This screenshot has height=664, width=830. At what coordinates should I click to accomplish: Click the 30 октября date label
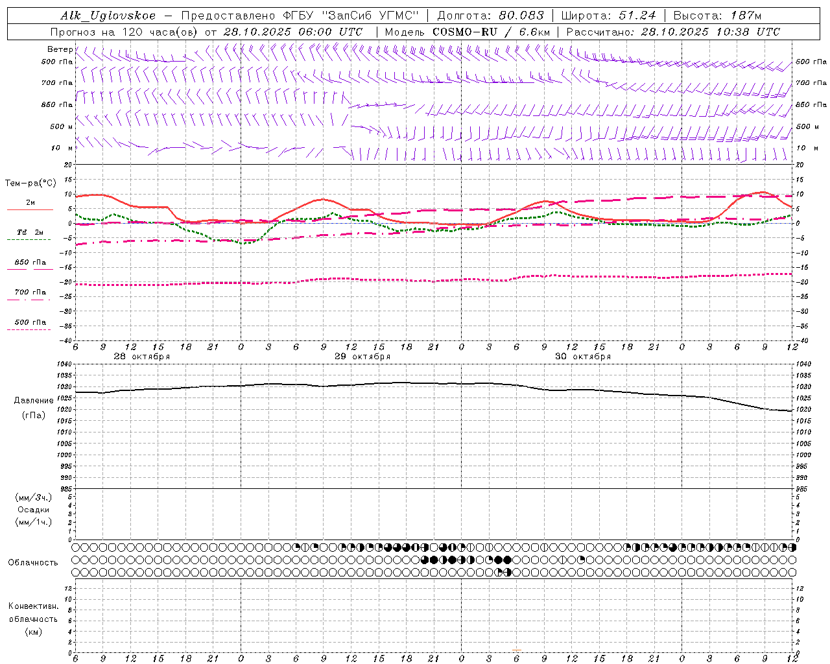tap(583, 357)
